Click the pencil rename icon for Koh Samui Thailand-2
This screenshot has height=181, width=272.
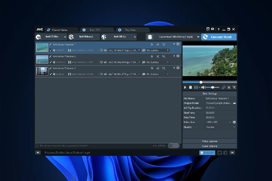coord(50,56)
